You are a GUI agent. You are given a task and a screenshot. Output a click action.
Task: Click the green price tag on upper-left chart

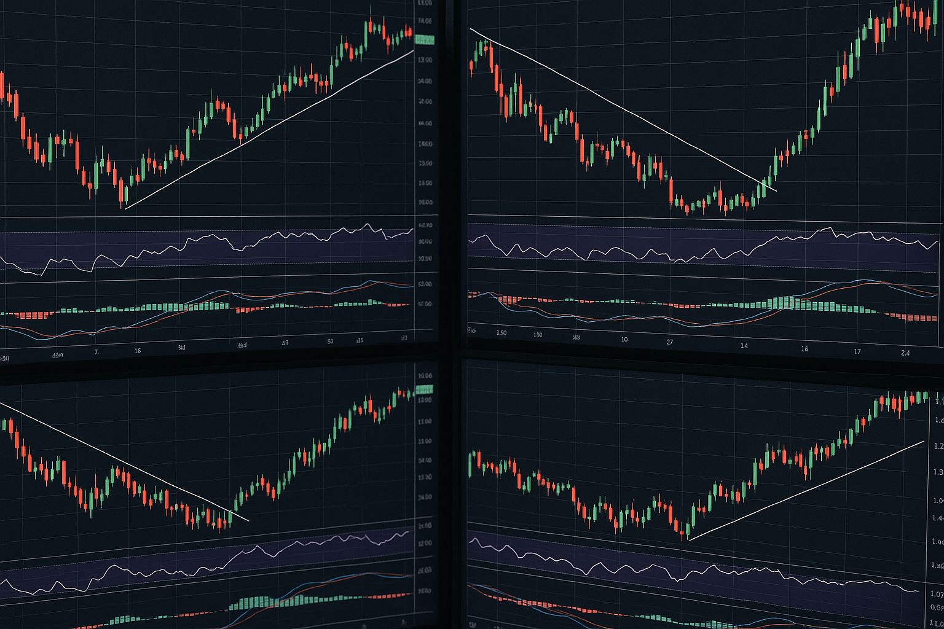coord(425,40)
